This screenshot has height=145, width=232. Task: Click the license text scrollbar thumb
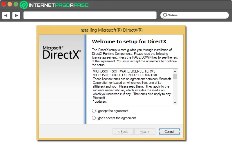[x=175, y=76]
